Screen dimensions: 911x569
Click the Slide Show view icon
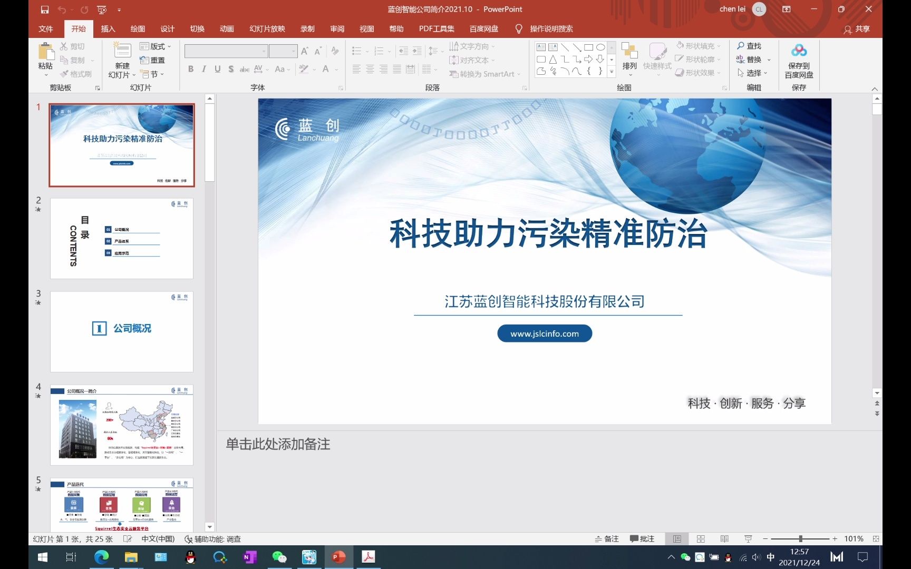tap(748, 539)
